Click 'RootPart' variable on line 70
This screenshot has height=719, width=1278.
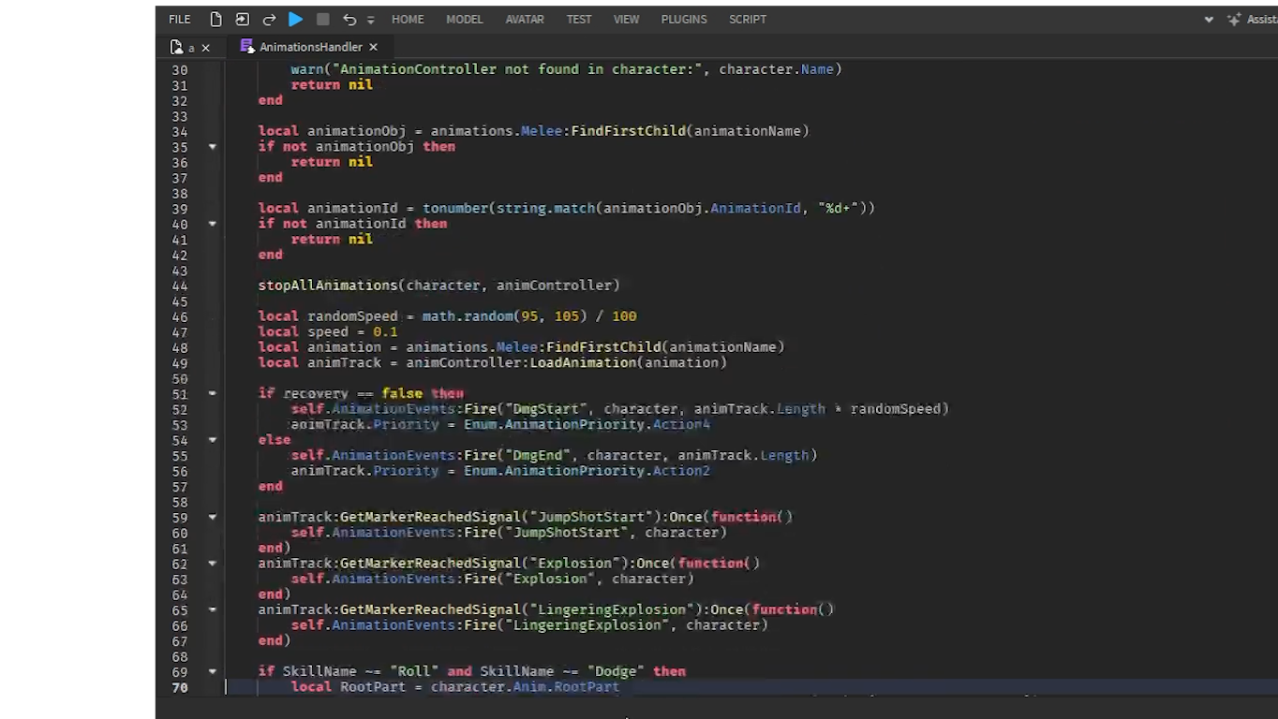click(373, 686)
